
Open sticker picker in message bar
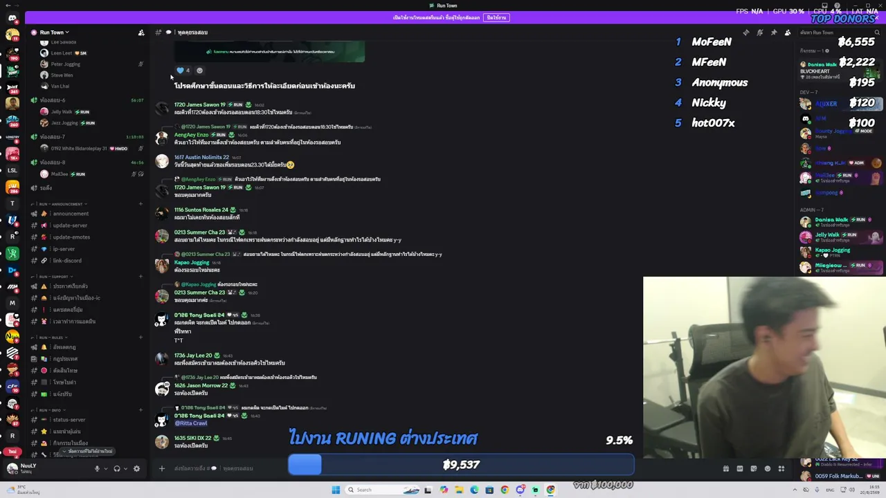click(754, 469)
